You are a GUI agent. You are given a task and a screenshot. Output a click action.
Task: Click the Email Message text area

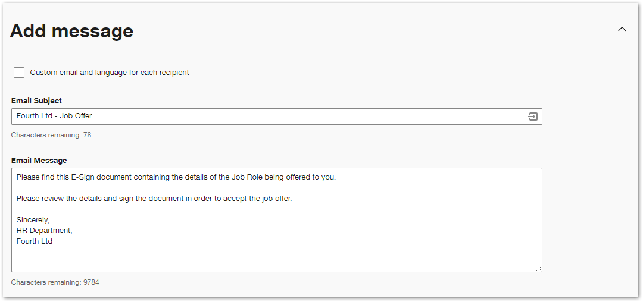click(x=277, y=220)
